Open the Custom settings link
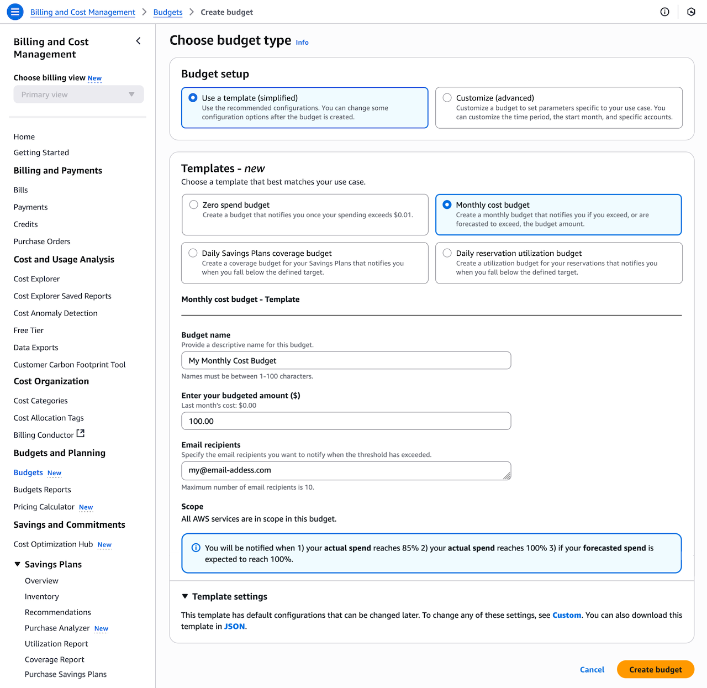707x688 pixels. pos(567,615)
